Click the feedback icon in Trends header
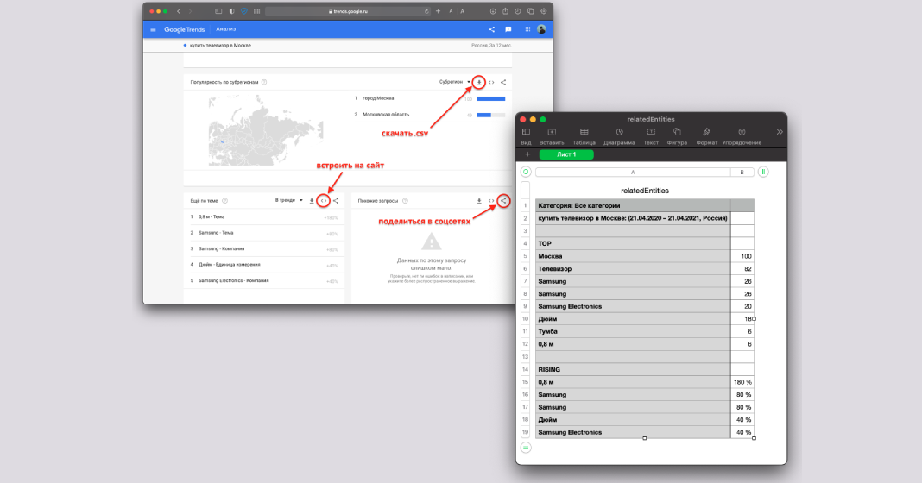This screenshot has height=483, width=922. pos(508,29)
